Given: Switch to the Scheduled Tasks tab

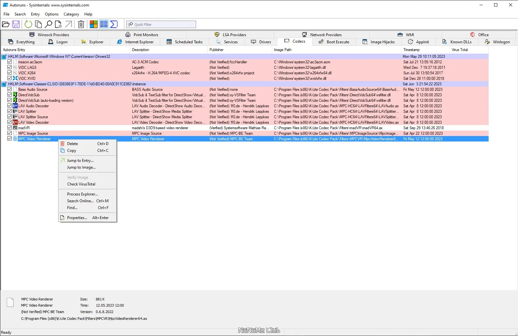Looking at the screenshot, I should point(185,42).
